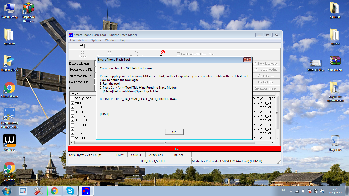Click the Stop icon in the toolbar
The image size is (349, 196).
pos(163,53)
